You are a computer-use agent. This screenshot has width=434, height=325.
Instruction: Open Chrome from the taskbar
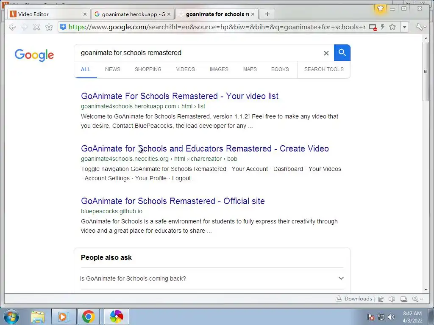[x=88, y=317]
